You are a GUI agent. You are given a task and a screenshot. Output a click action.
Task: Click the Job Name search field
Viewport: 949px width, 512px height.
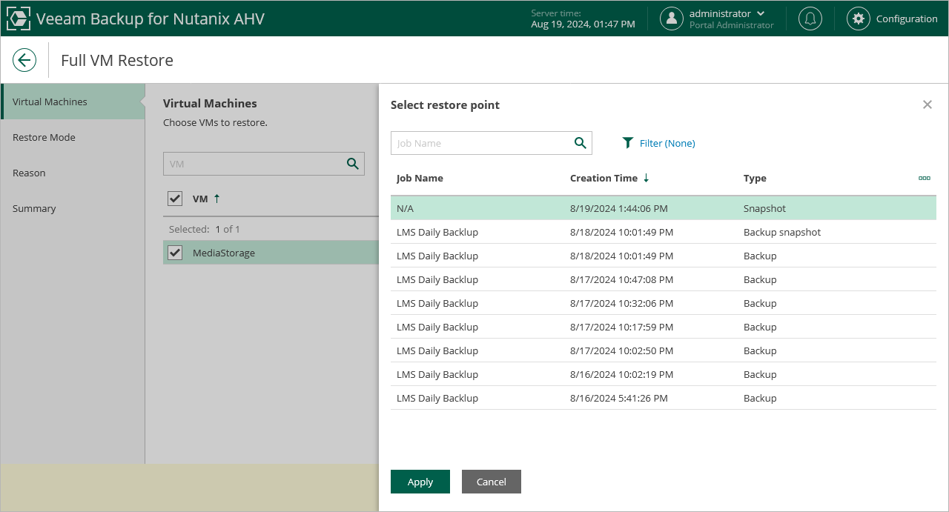coord(482,143)
